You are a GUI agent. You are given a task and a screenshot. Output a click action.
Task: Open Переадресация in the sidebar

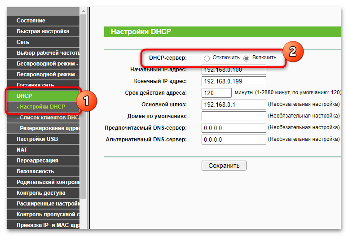(x=43, y=161)
